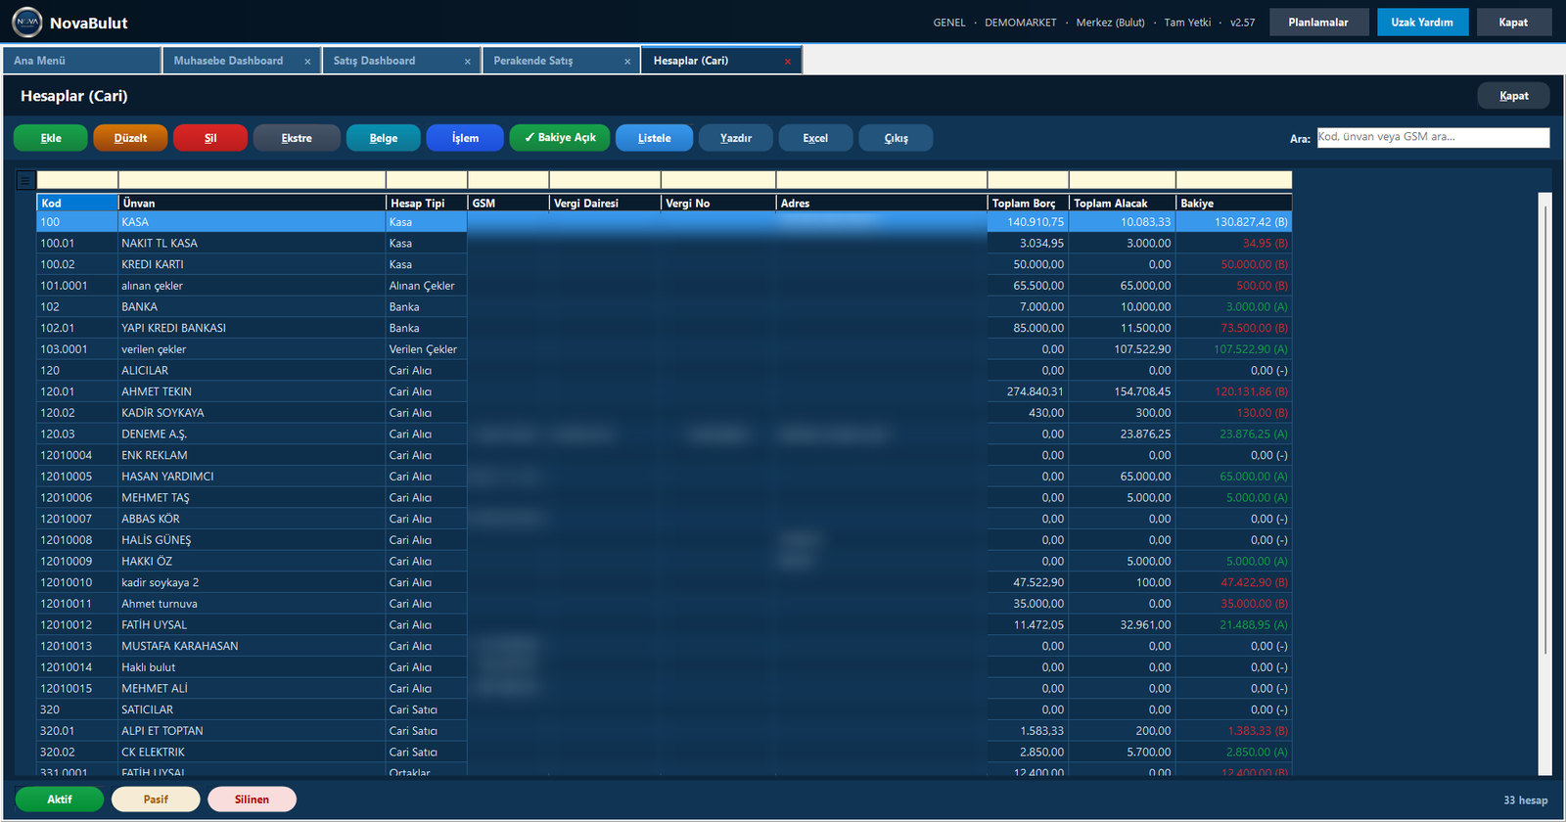The width and height of the screenshot is (1566, 822).
Task: Print the list with Yazdır
Action: (x=736, y=138)
